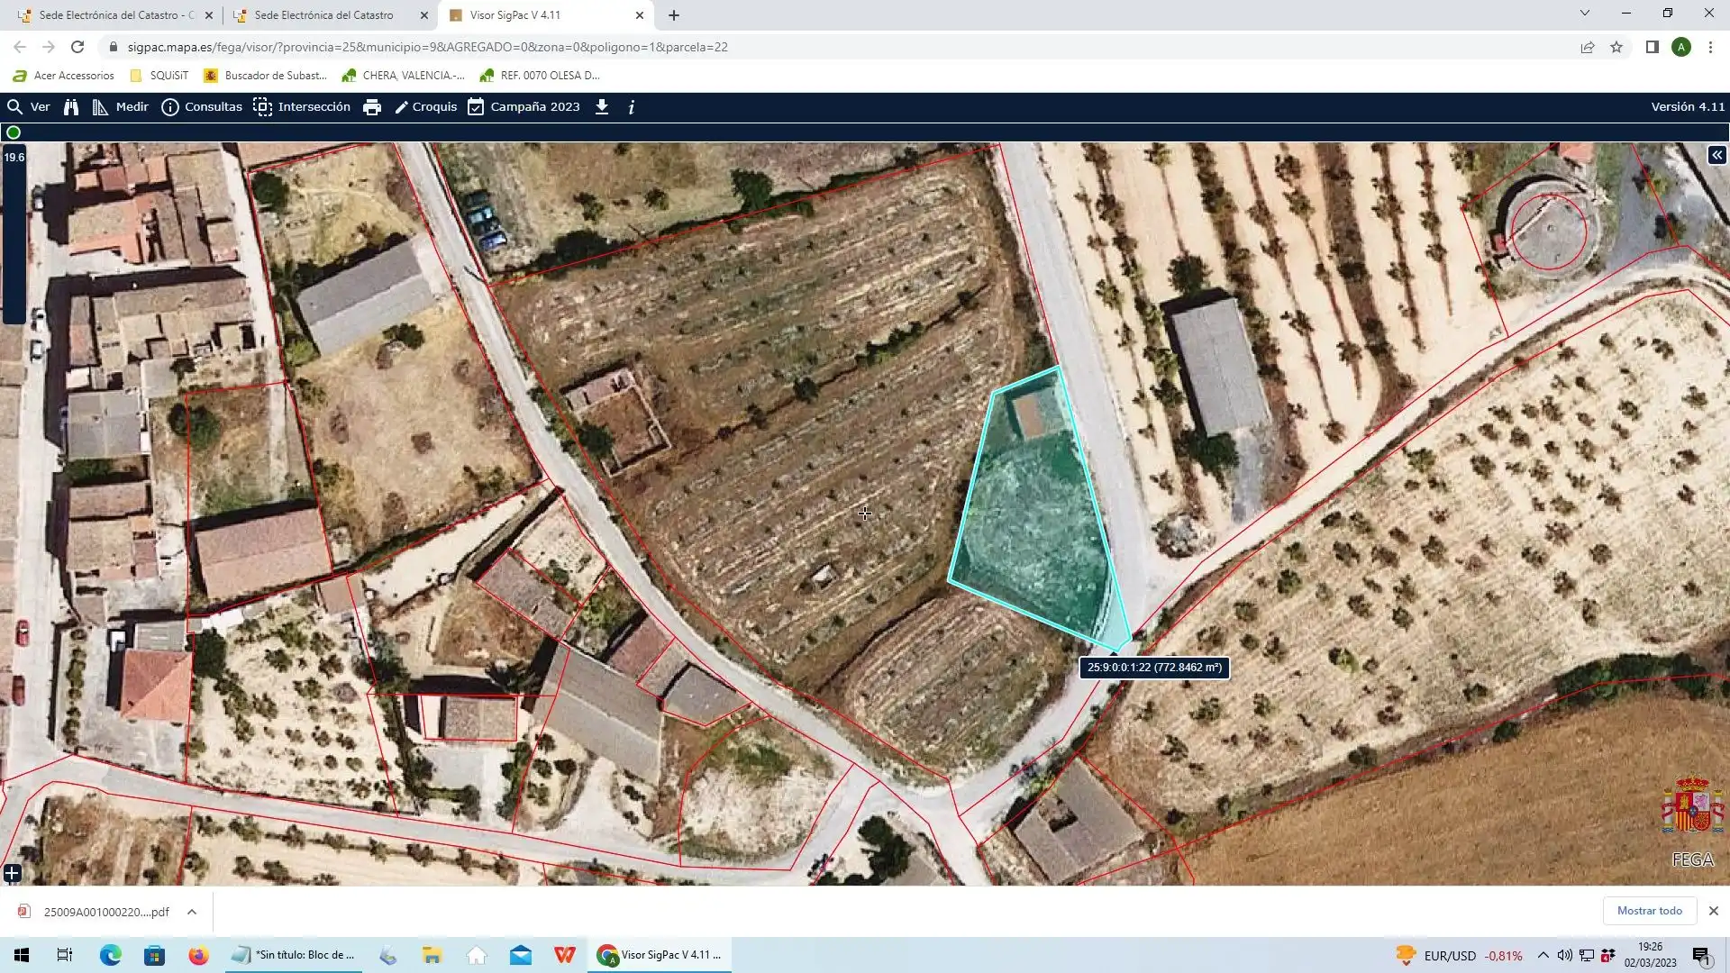Click the download arrow icon
The width and height of the screenshot is (1730, 973).
pyautogui.click(x=602, y=107)
